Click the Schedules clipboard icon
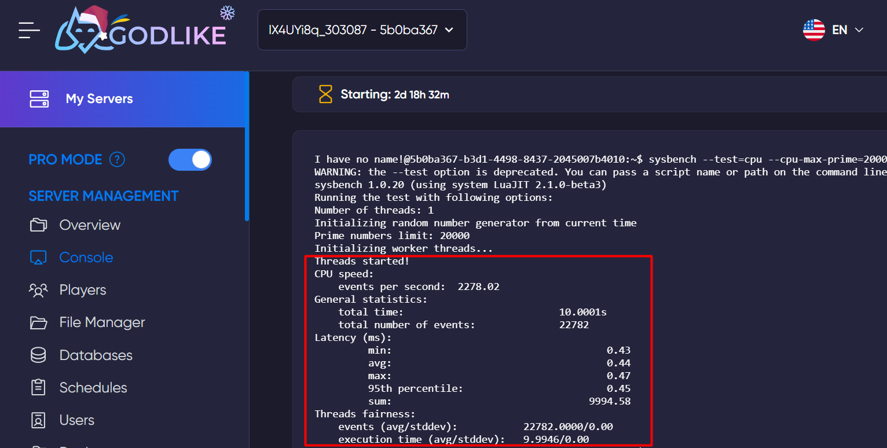887x448 pixels. coord(38,387)
